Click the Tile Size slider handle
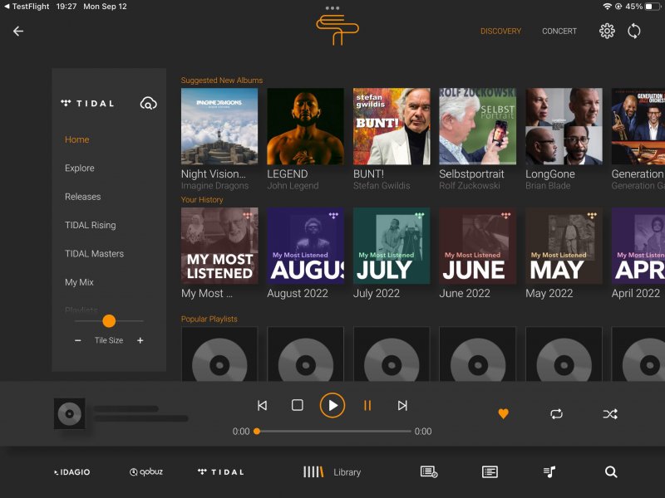Viewport: 665px width, 498px height. (x=109, y=321)
